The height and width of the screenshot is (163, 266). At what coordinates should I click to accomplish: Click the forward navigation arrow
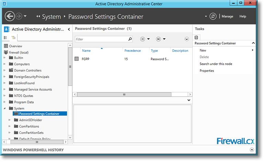click(19, 16)
